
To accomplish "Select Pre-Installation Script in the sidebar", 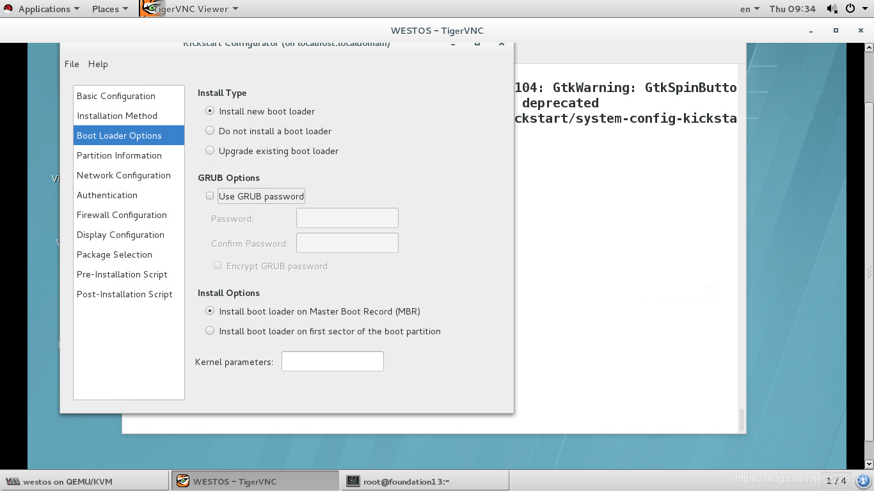I will tap(129, 274).
